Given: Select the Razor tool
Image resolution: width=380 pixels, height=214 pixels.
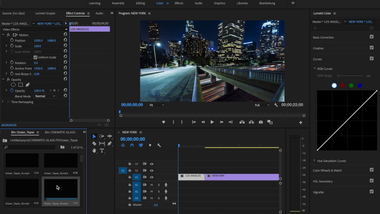Looking at the screenshot, I should [x=94, y=144].
